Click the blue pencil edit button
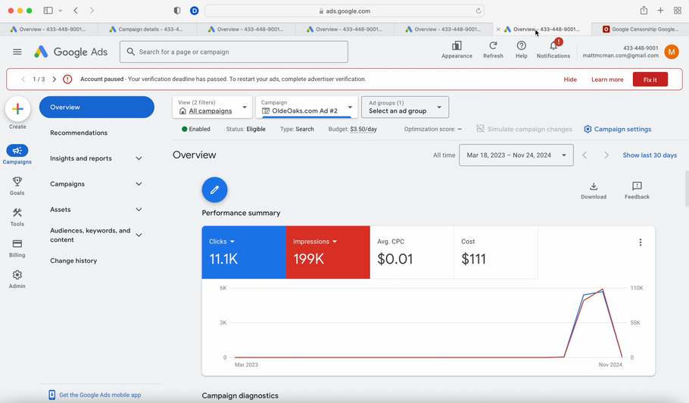The image size is (689, 403). (214, 189)
